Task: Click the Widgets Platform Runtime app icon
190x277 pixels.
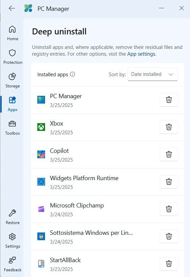Action: 41,182
